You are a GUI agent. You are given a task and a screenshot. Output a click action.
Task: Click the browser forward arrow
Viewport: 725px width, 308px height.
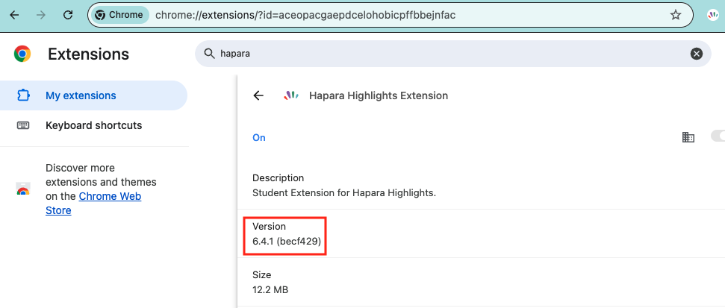pyautogui.click(x=41, y=15)
